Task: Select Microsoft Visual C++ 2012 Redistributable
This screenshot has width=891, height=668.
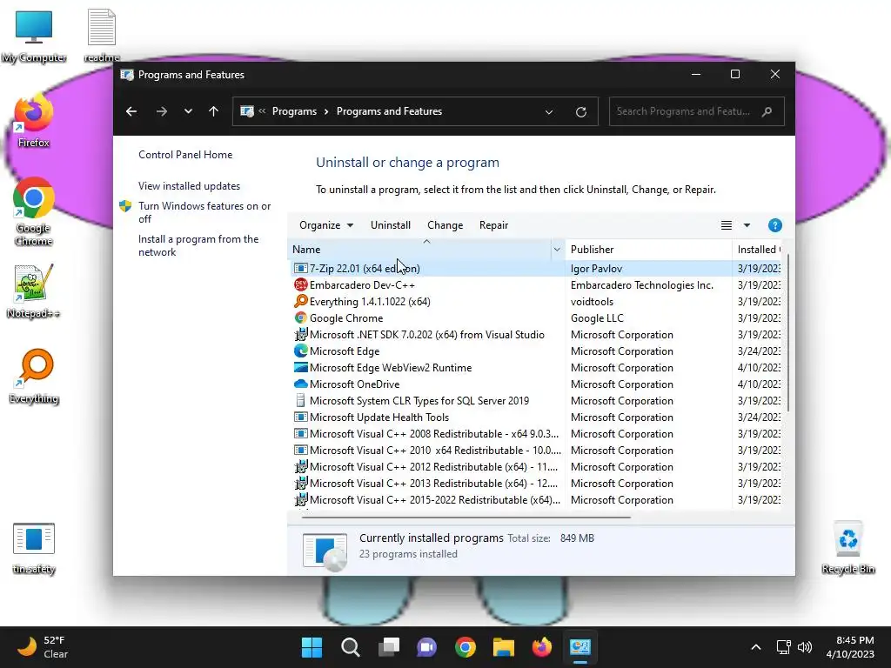Action: (538, 466)
